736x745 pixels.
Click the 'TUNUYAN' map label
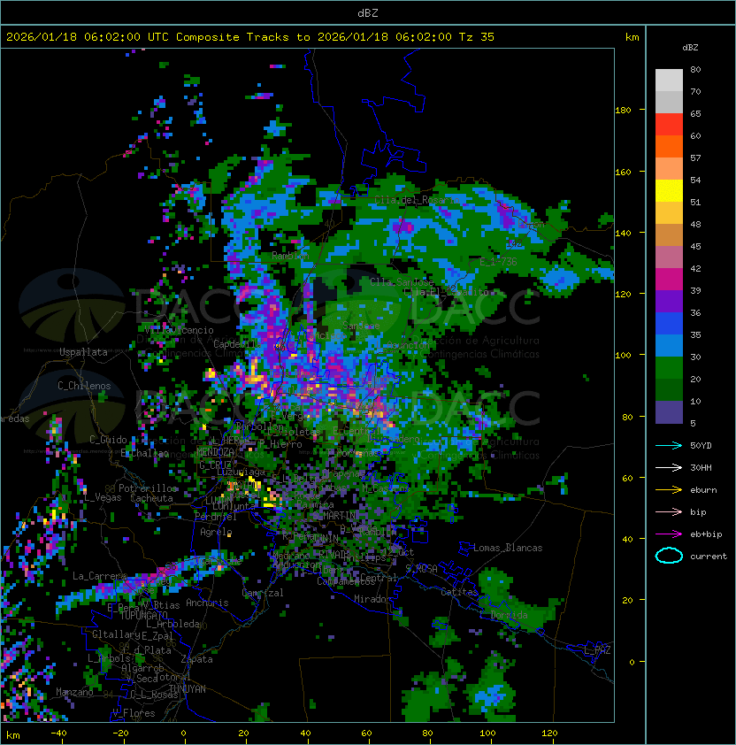[x=188, y=688]
